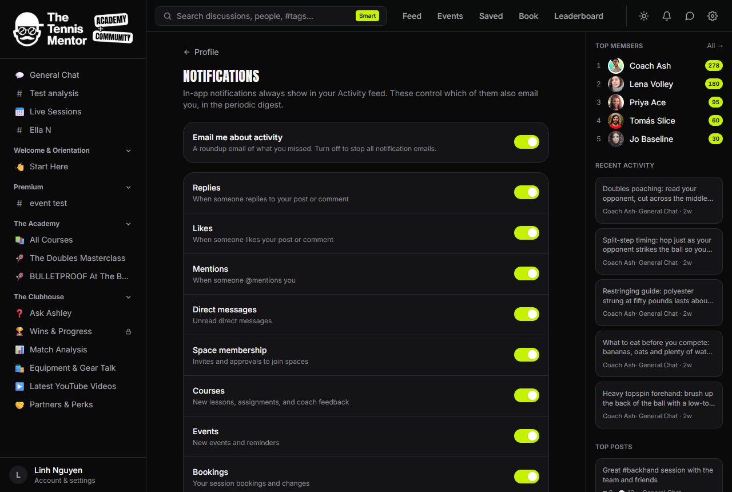Open the Saved nav item
732x492 pixels.
491,16
